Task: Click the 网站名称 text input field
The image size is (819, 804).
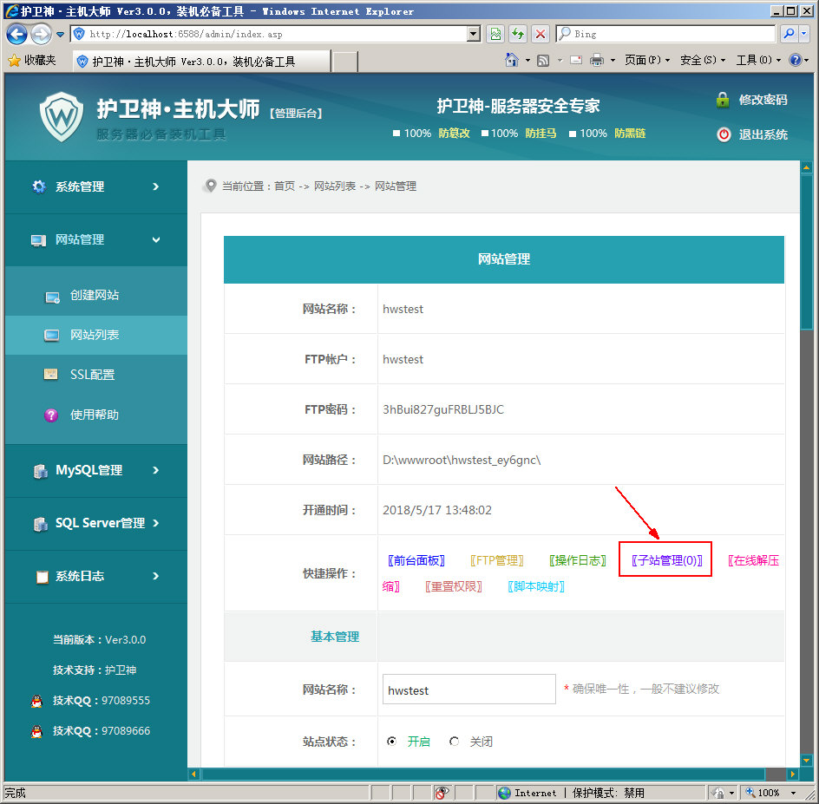Action: [468, 690]
